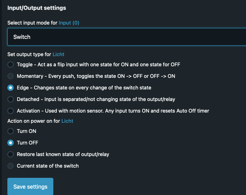Screen dimensions: 246x195
Task: Enable the Activation motion sensor radio button
Action: click(x=11, y=111)
